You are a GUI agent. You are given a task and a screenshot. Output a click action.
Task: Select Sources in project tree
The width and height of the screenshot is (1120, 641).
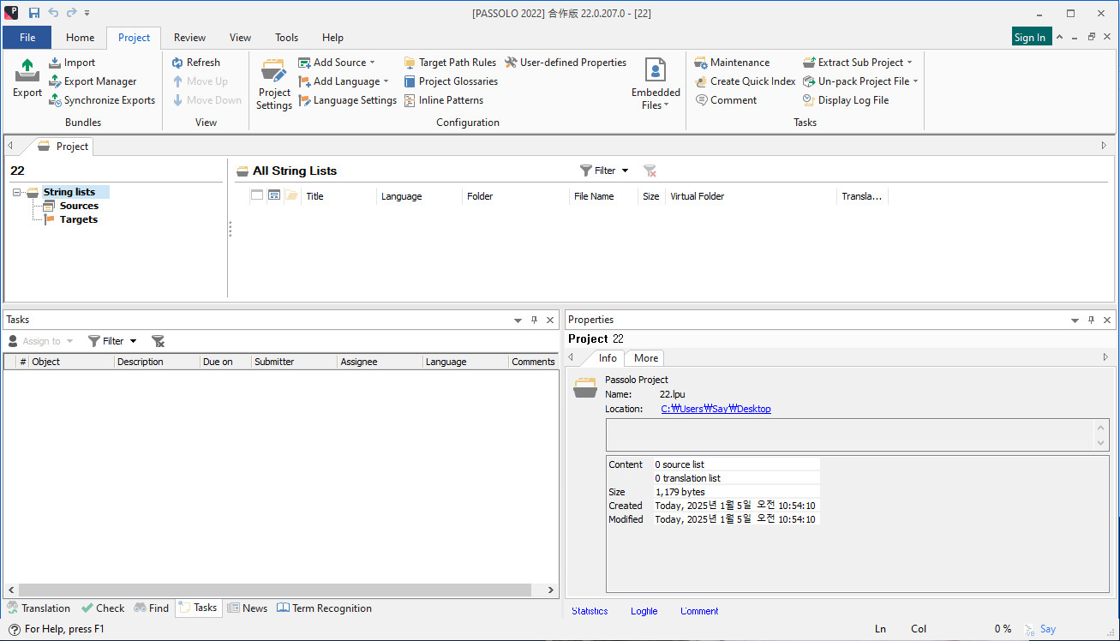point(79,206)
